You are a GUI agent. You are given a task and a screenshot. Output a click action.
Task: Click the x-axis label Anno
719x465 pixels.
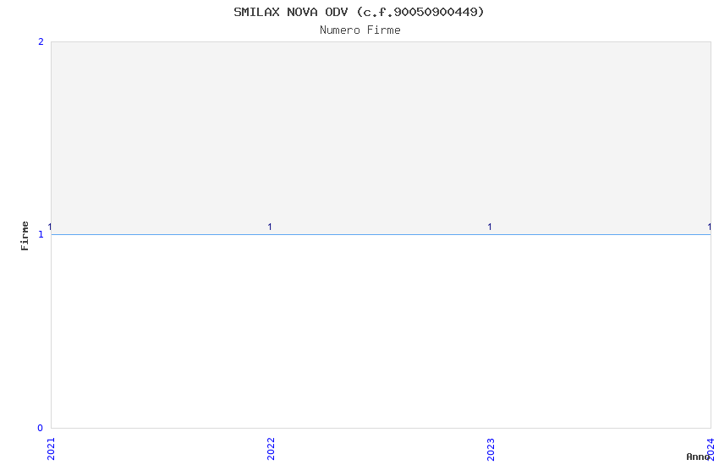[x=698, y=457]
